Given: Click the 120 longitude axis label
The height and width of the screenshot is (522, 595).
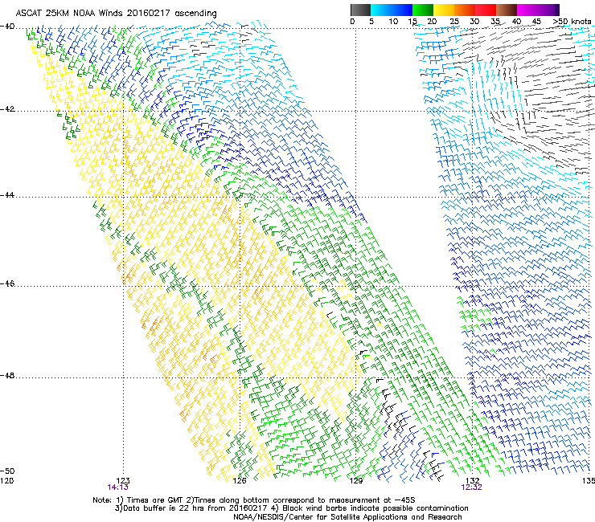Looking at the screenshot, I should coord(6,481).
